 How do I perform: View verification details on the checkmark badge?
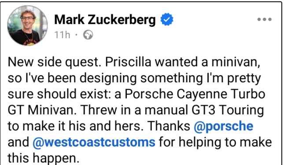(167, 19)
